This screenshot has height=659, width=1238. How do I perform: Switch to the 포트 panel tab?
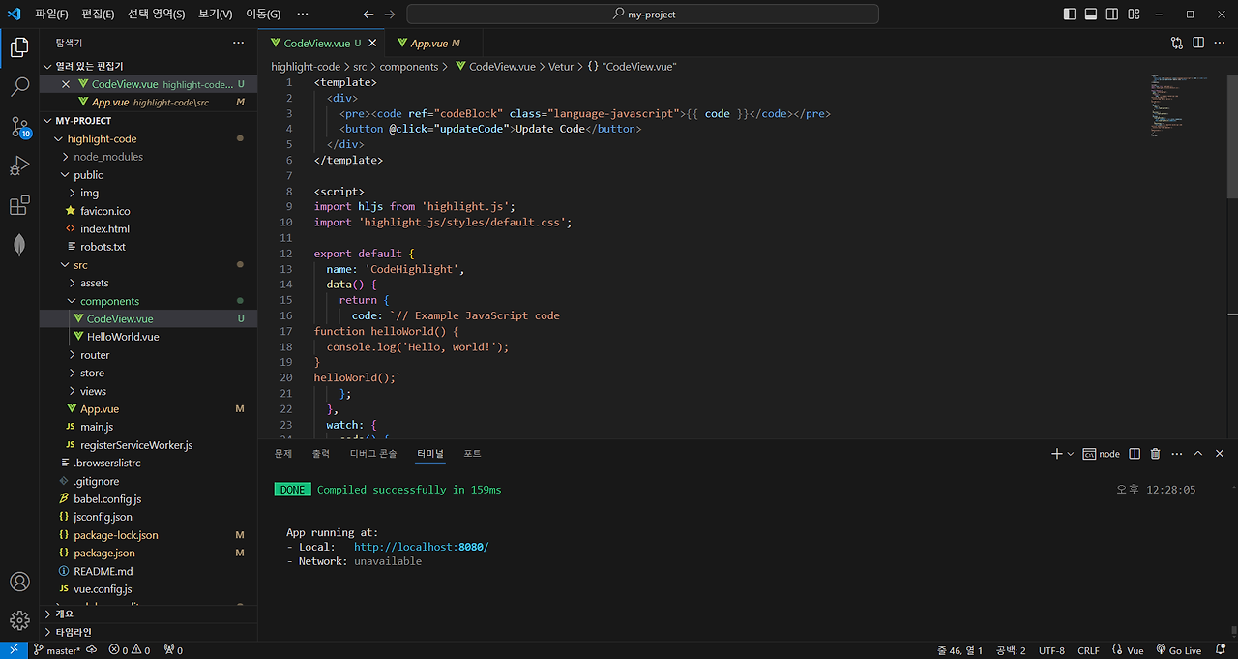click(x=472, y=453)
